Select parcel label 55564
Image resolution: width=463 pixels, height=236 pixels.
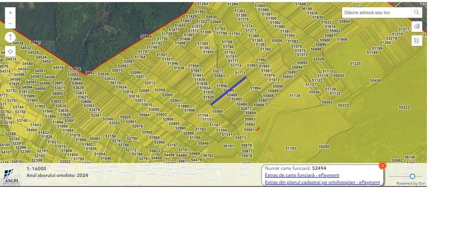[144, 115]
